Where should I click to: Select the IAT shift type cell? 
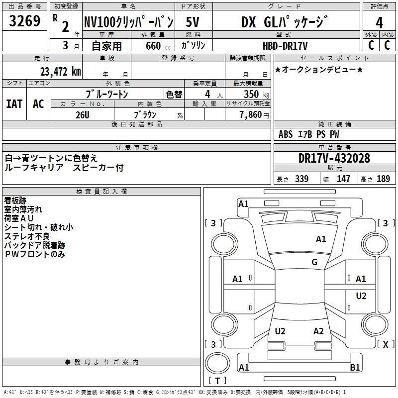(14, 103)
